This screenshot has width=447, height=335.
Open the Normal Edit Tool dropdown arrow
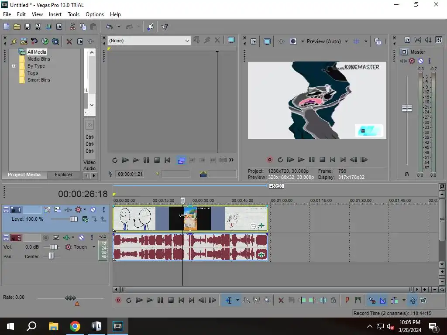point(237,300)
